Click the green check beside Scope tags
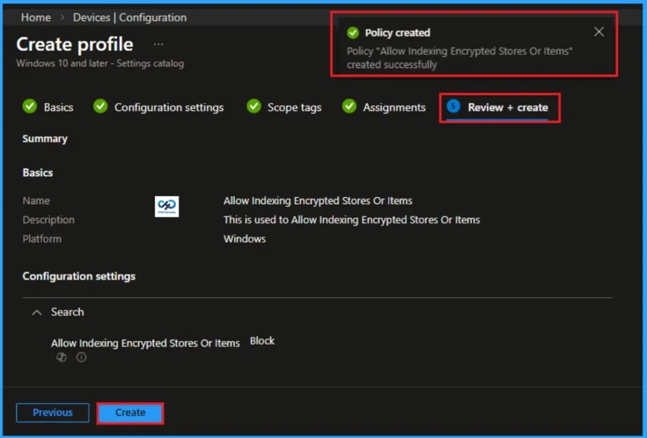The image size is (647, 438). point(254,107)
